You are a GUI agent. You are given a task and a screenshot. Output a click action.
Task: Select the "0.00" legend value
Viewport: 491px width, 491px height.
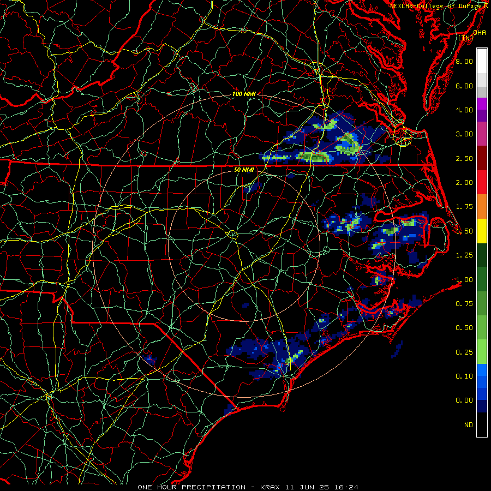[x=464, y=400]
